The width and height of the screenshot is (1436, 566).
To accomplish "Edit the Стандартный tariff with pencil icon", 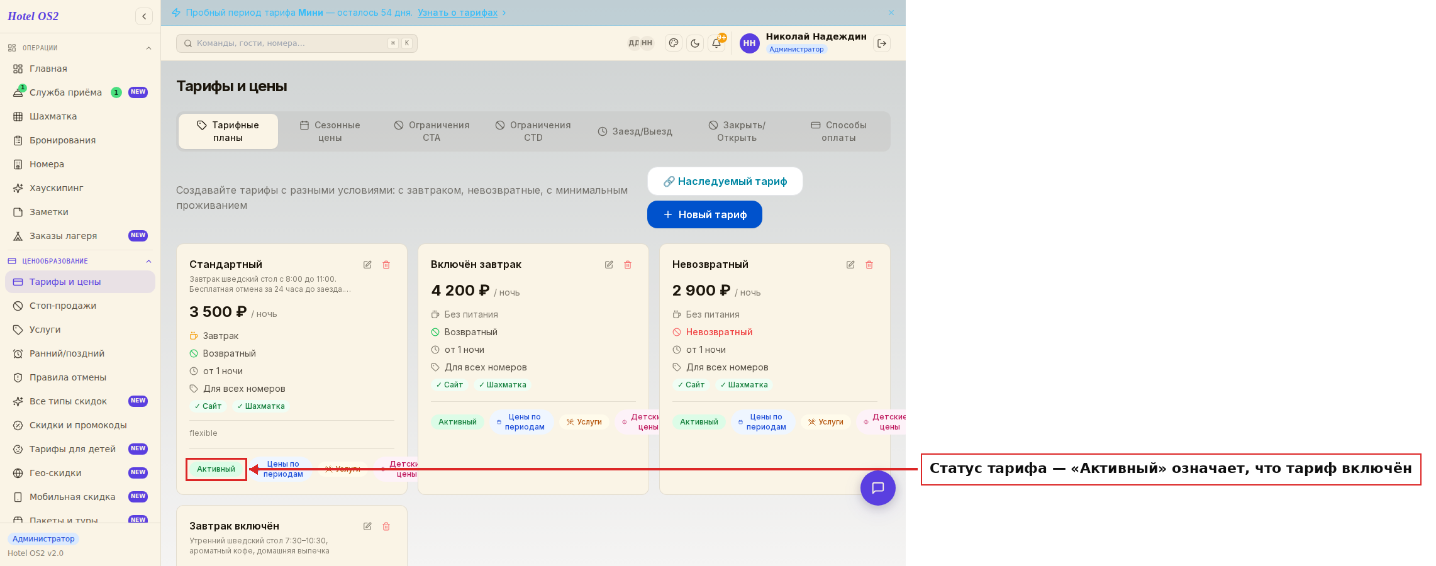I will 367,265.
